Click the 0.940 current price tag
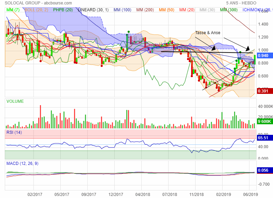273x198 pixels. click(x=265, y=56)
